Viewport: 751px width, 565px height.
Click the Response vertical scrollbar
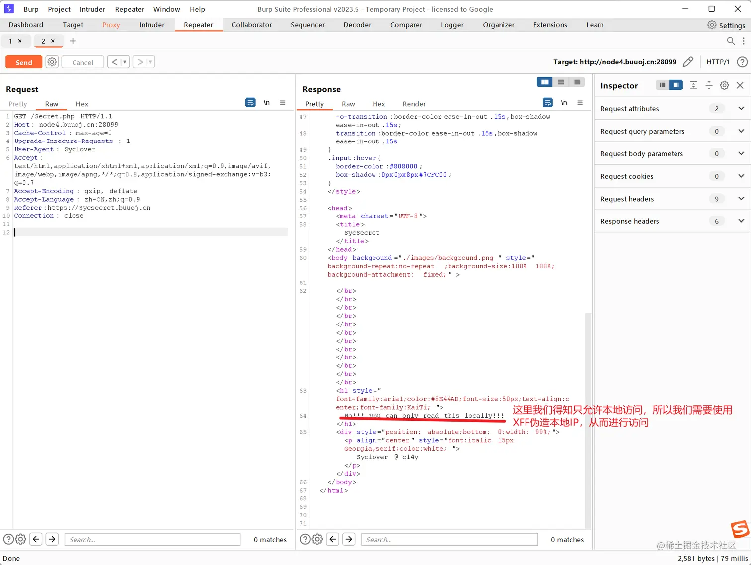pyautogui.click(x=588, y=421)
